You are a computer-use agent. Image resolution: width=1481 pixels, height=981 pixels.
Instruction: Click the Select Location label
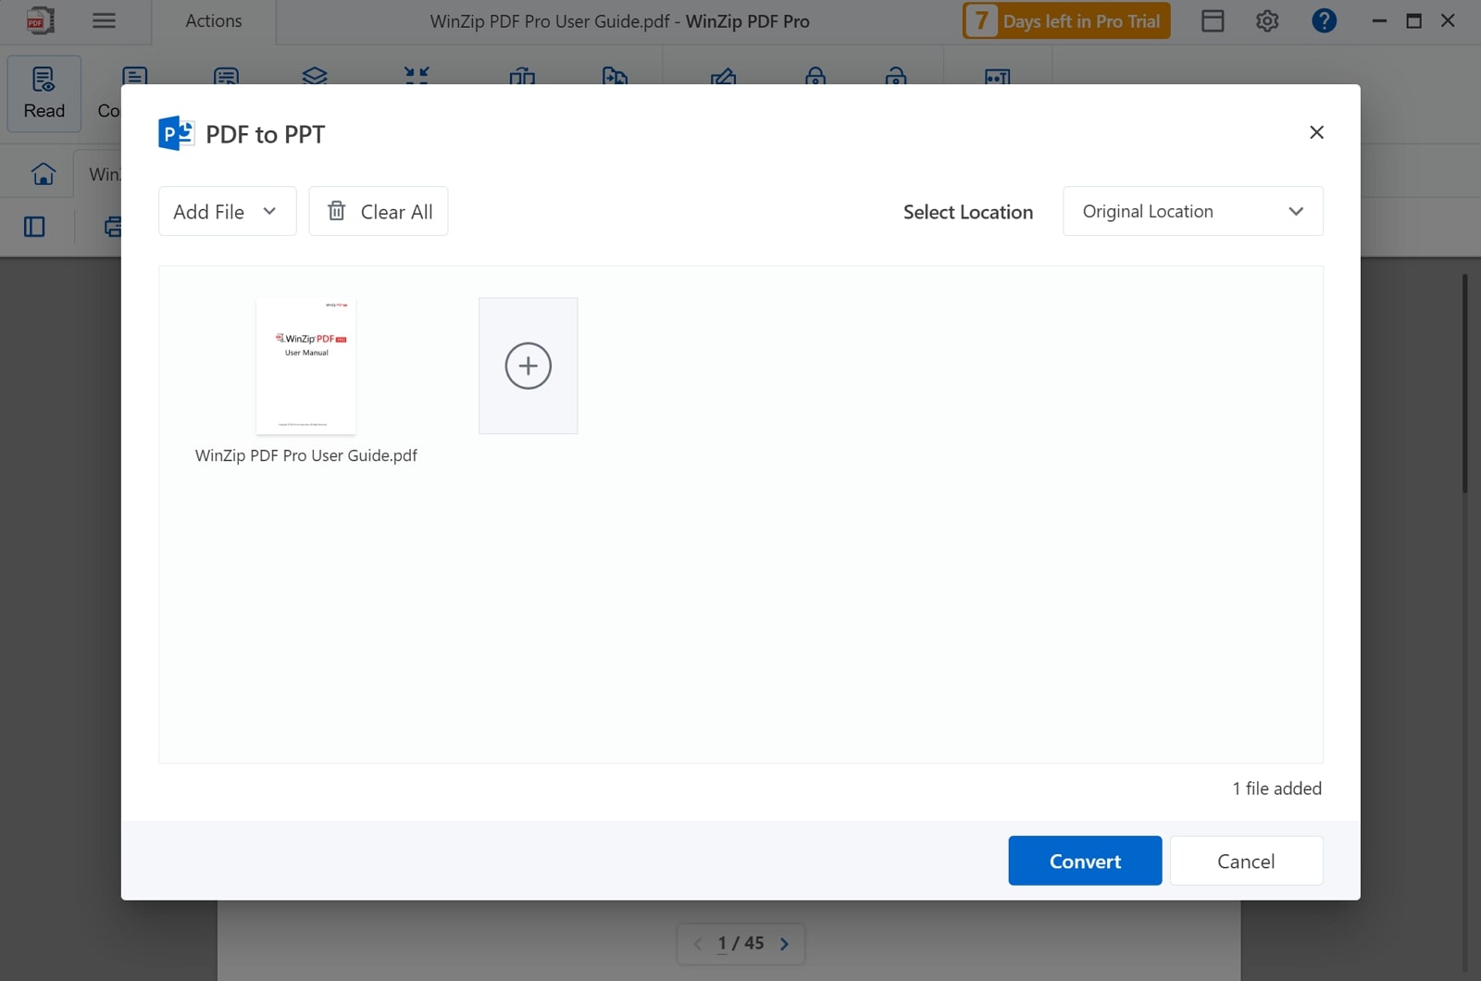pyautogui.click(x=968, y=212)
